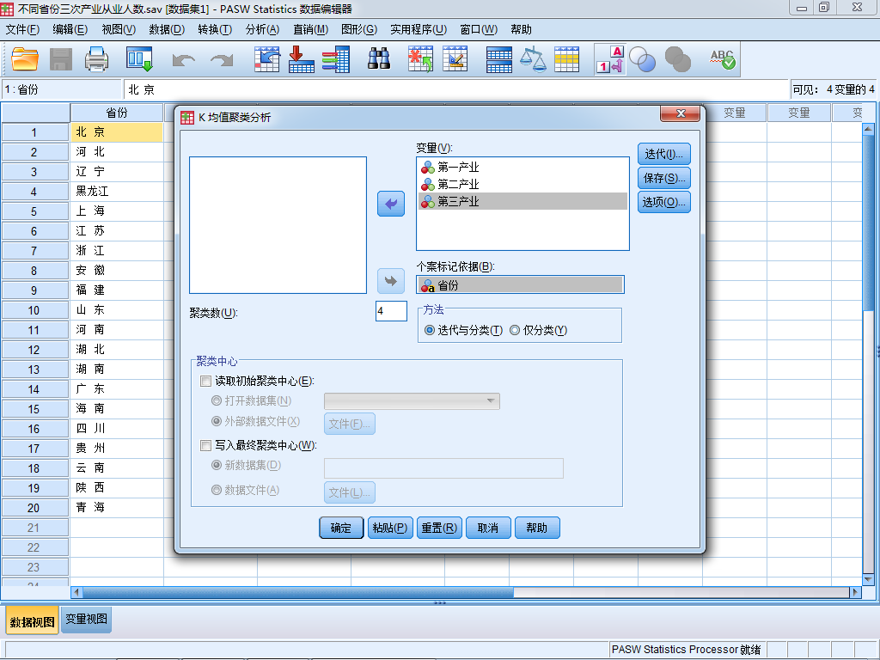Click 确定 to run the analysis
880x660 pixels.
pyautogui.click(x=341, y=528)
